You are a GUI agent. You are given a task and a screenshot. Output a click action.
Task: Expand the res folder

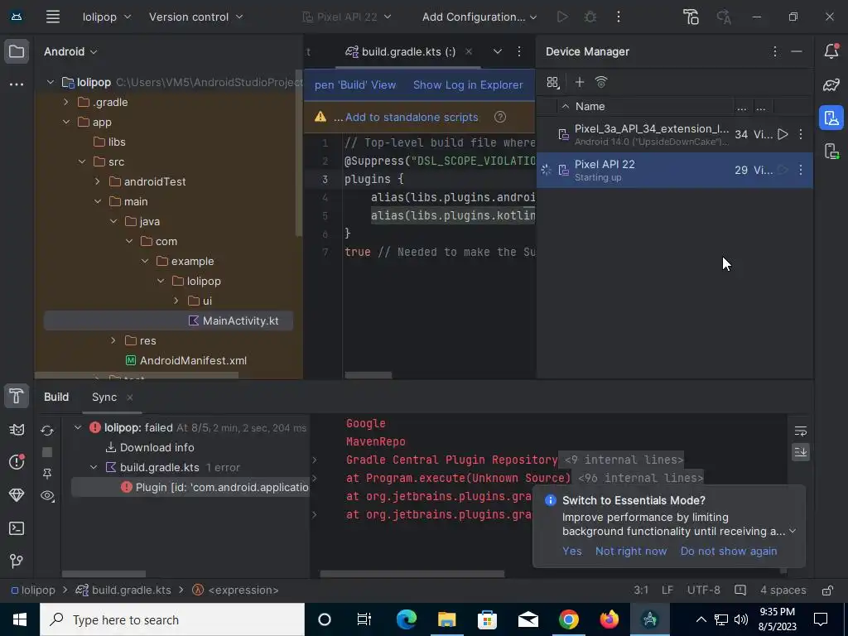pos(113,340)
